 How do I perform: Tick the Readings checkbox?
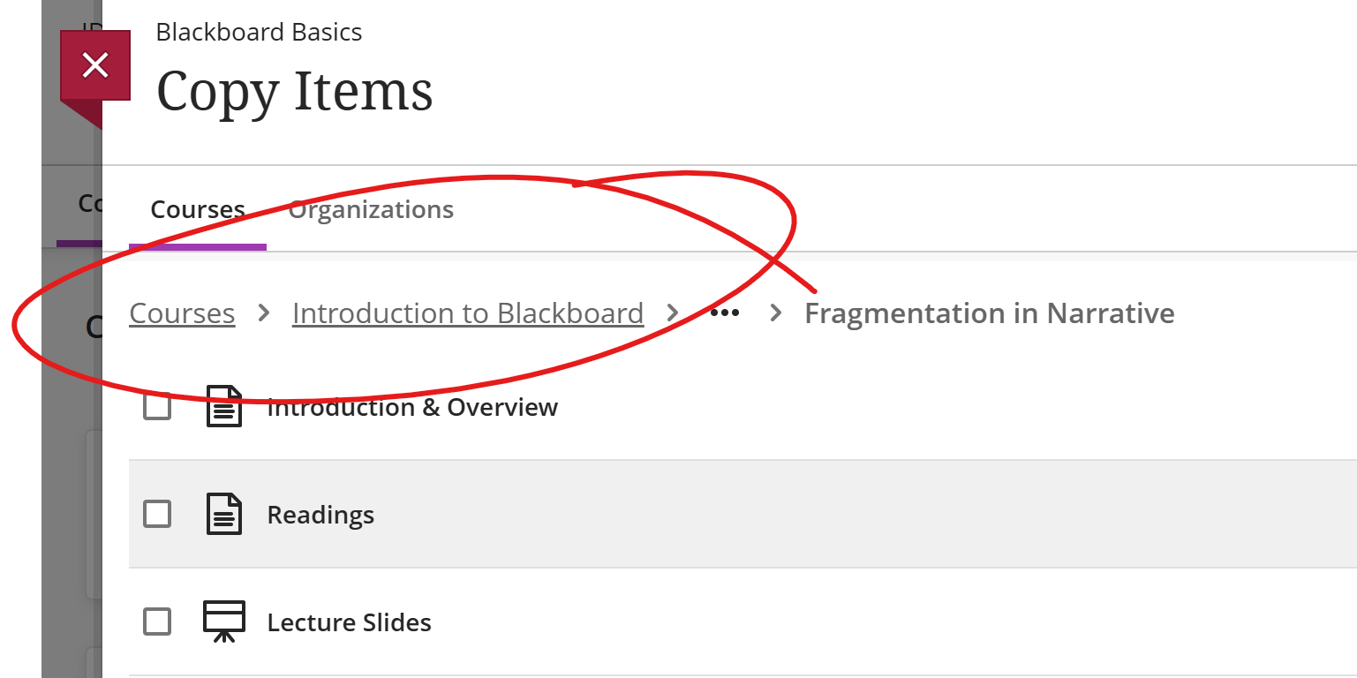point(157,514)
